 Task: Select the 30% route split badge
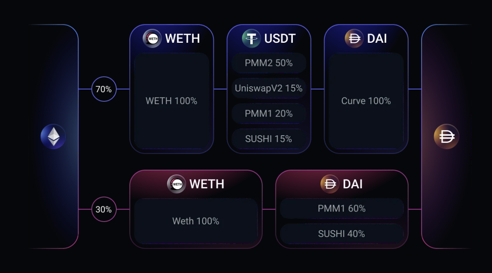[x=104, y=209]
